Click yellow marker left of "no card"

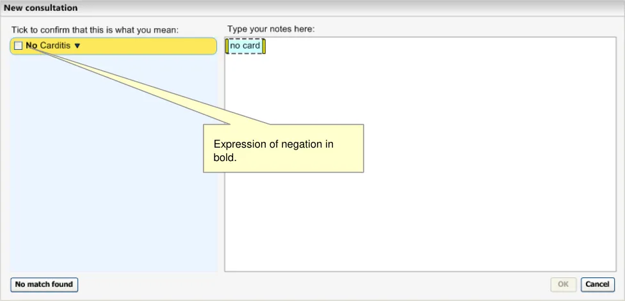pos(227,46)
